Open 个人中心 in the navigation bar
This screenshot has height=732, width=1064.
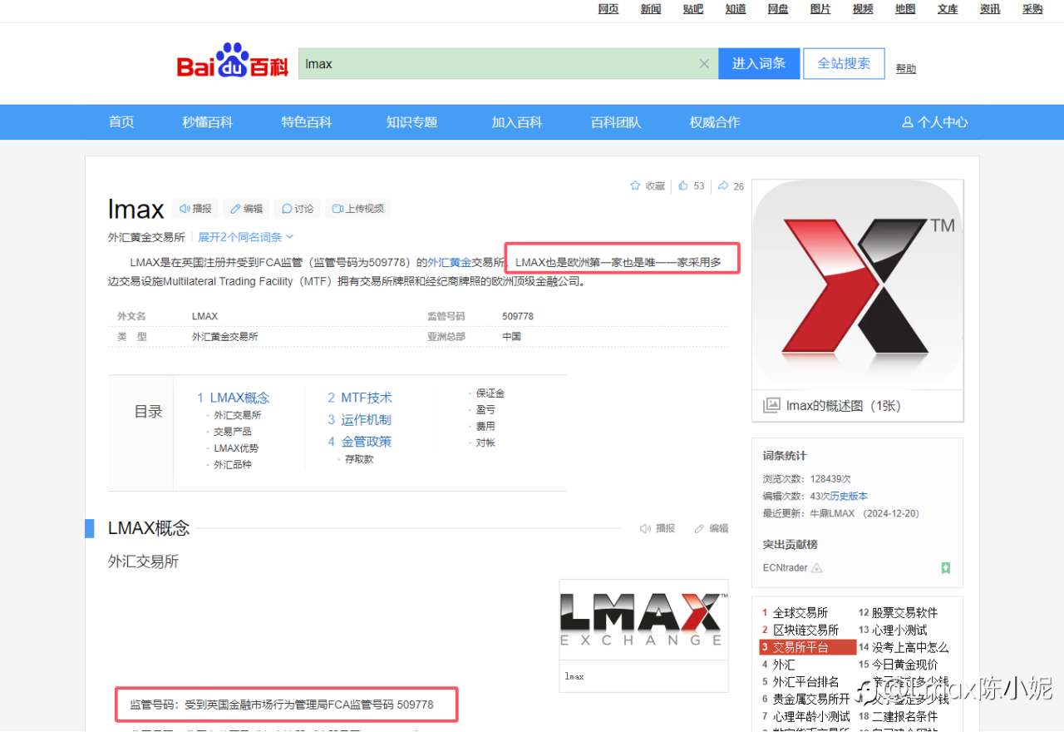[x=935, y=122]
